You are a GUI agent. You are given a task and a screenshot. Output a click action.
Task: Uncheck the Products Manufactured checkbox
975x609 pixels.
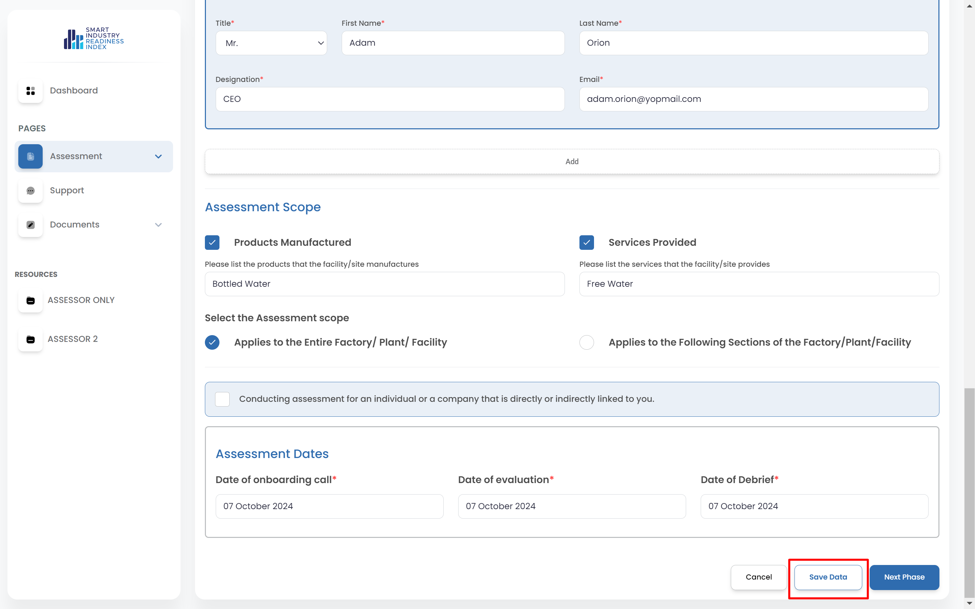tap(212, 242)
